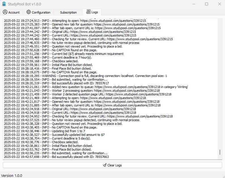The width and height of the screenshot is (225, 178).
Task: Click the log panel vertical scrollbar thumb
Action: [x=220, y=152]
